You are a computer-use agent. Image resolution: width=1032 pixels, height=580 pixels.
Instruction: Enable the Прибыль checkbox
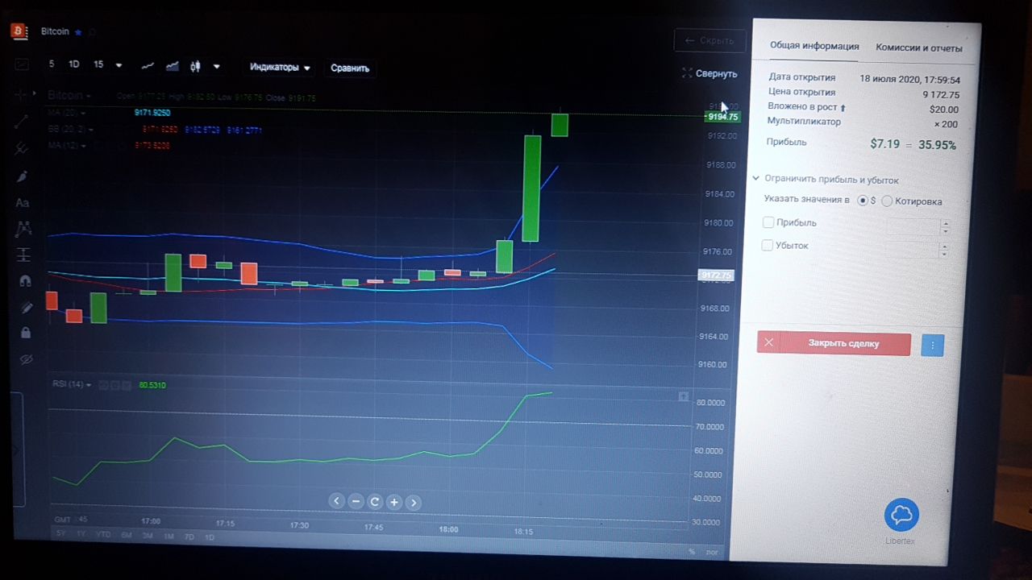click(x=768, y=222)
